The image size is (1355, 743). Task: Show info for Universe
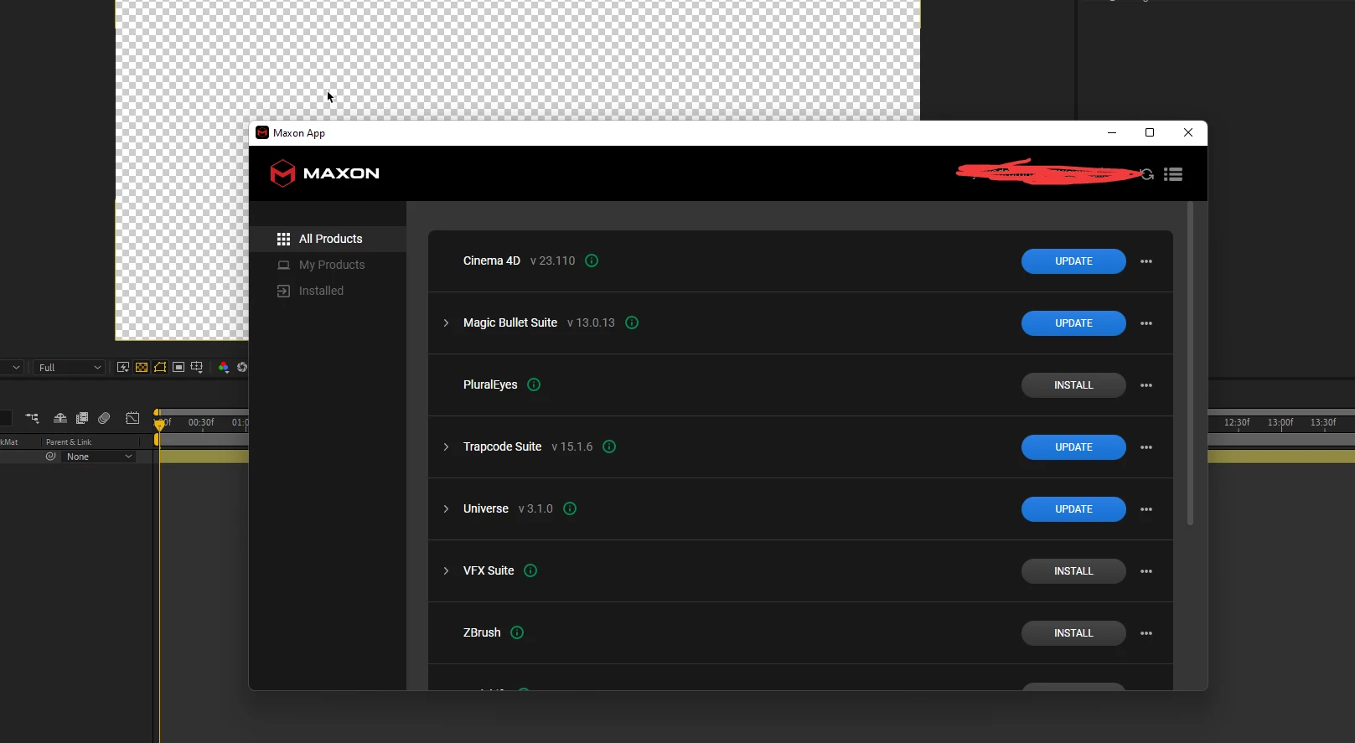(570, 508)
